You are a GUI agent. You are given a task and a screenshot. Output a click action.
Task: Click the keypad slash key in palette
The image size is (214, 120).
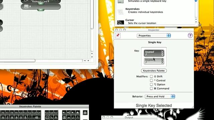coord(73,117)
